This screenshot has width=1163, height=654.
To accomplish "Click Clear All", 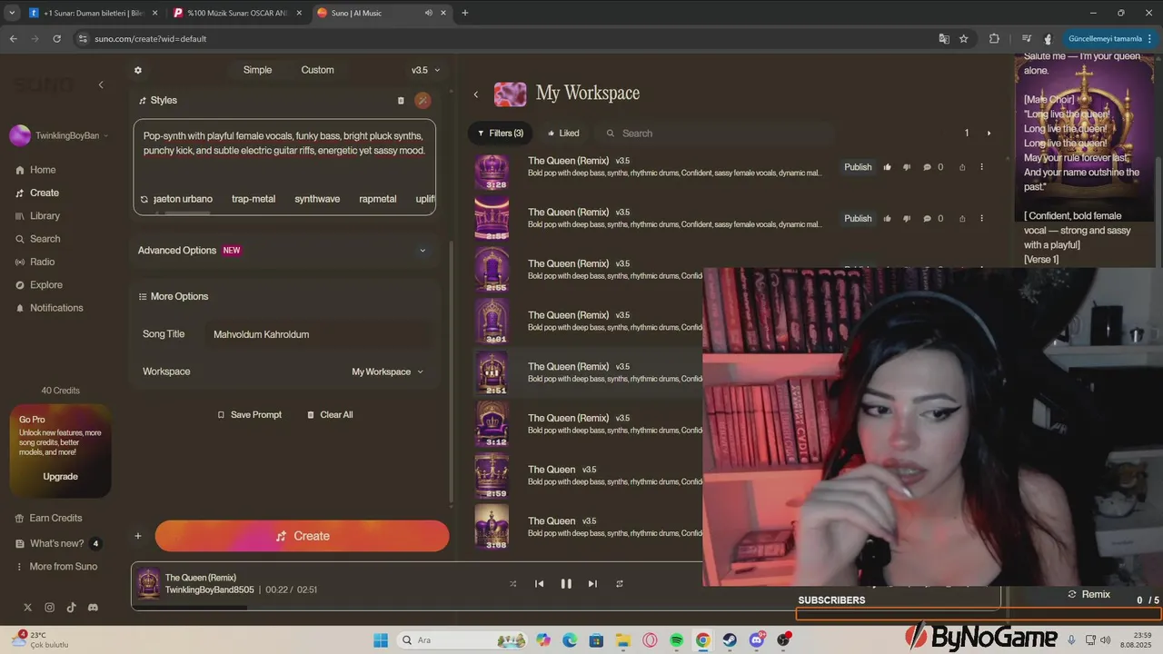I will pyautogui.click(x=329, y=415).
